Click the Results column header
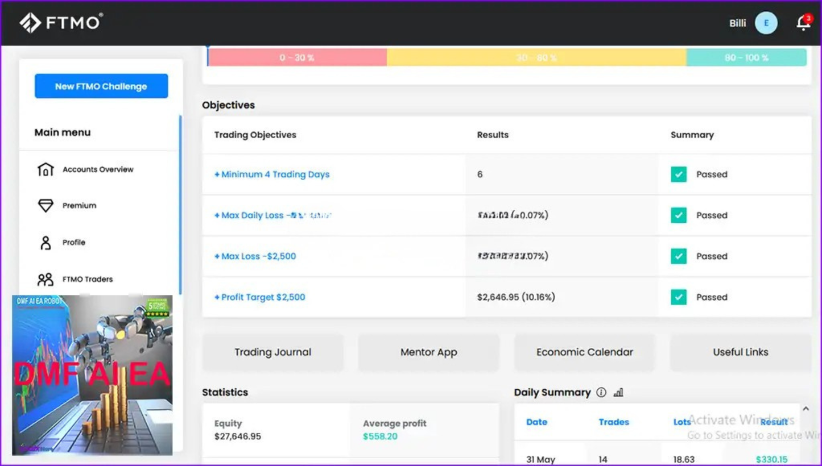 [x=493, y=135]
